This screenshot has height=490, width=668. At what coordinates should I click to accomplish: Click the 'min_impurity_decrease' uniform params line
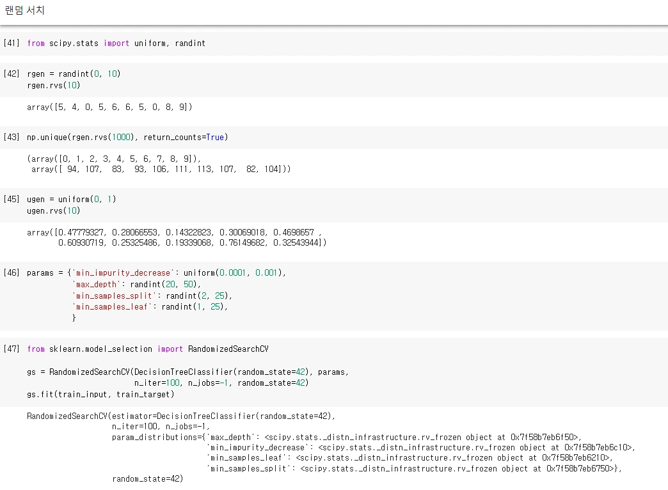(x=156, y=273)
